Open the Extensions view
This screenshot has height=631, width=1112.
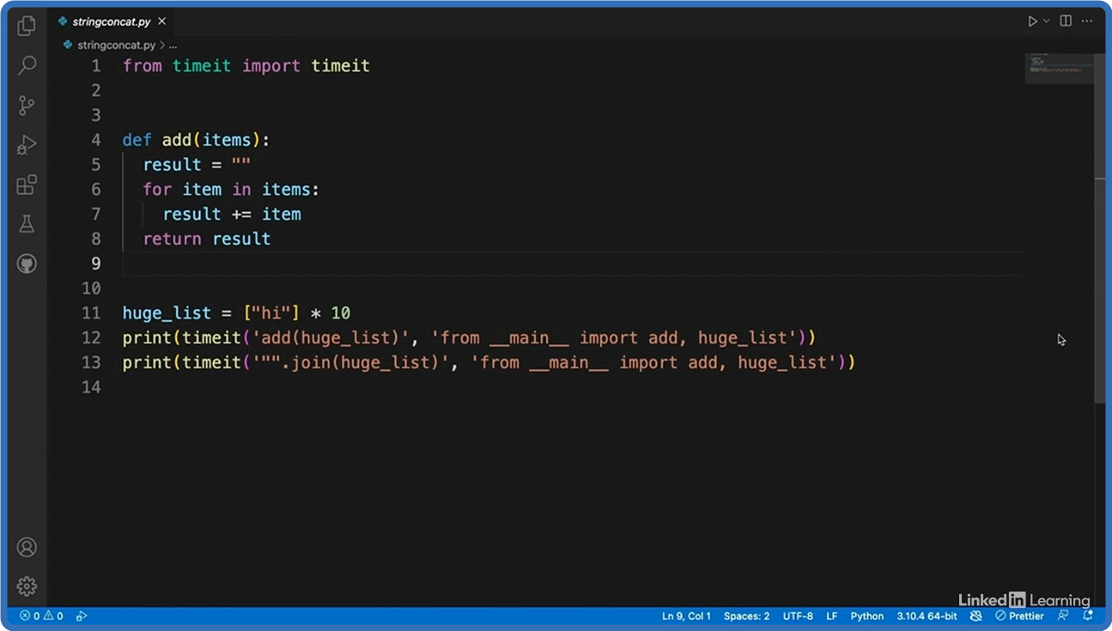pyautogui.click(x=27, y=185)
